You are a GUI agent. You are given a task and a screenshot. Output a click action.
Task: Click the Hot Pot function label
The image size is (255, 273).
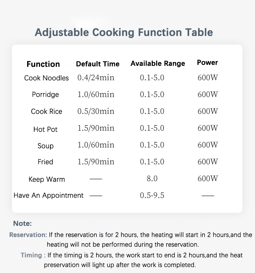click(x=46, y=129)
